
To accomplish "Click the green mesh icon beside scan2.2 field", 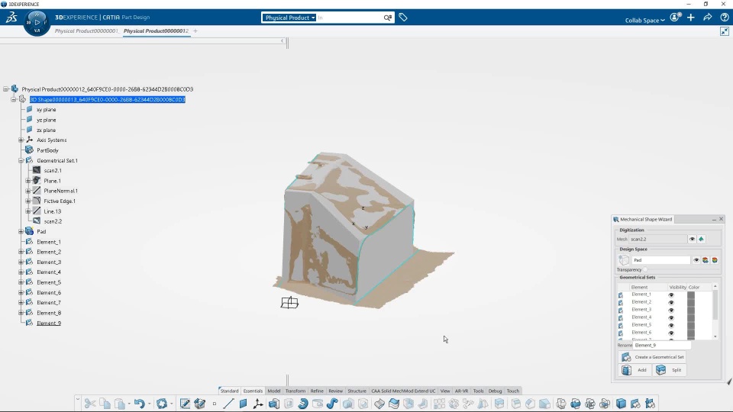I will pos(701,239).
